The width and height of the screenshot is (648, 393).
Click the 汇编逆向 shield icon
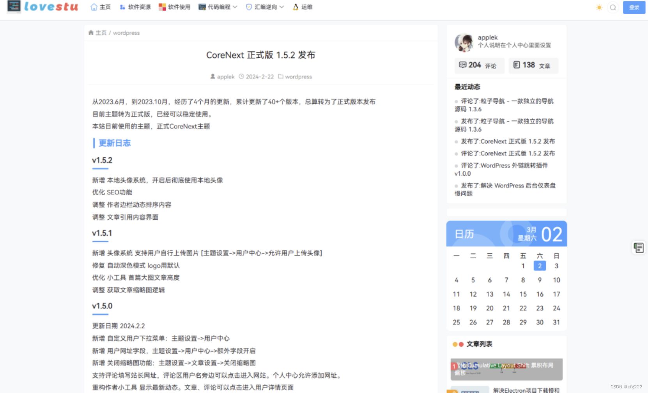[248, 7]
